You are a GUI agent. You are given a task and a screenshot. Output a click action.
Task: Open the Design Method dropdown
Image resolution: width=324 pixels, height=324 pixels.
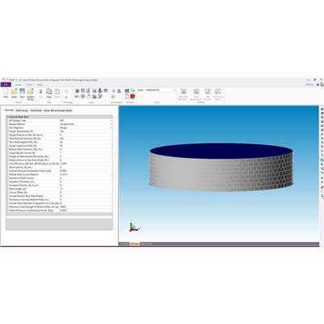86,124
